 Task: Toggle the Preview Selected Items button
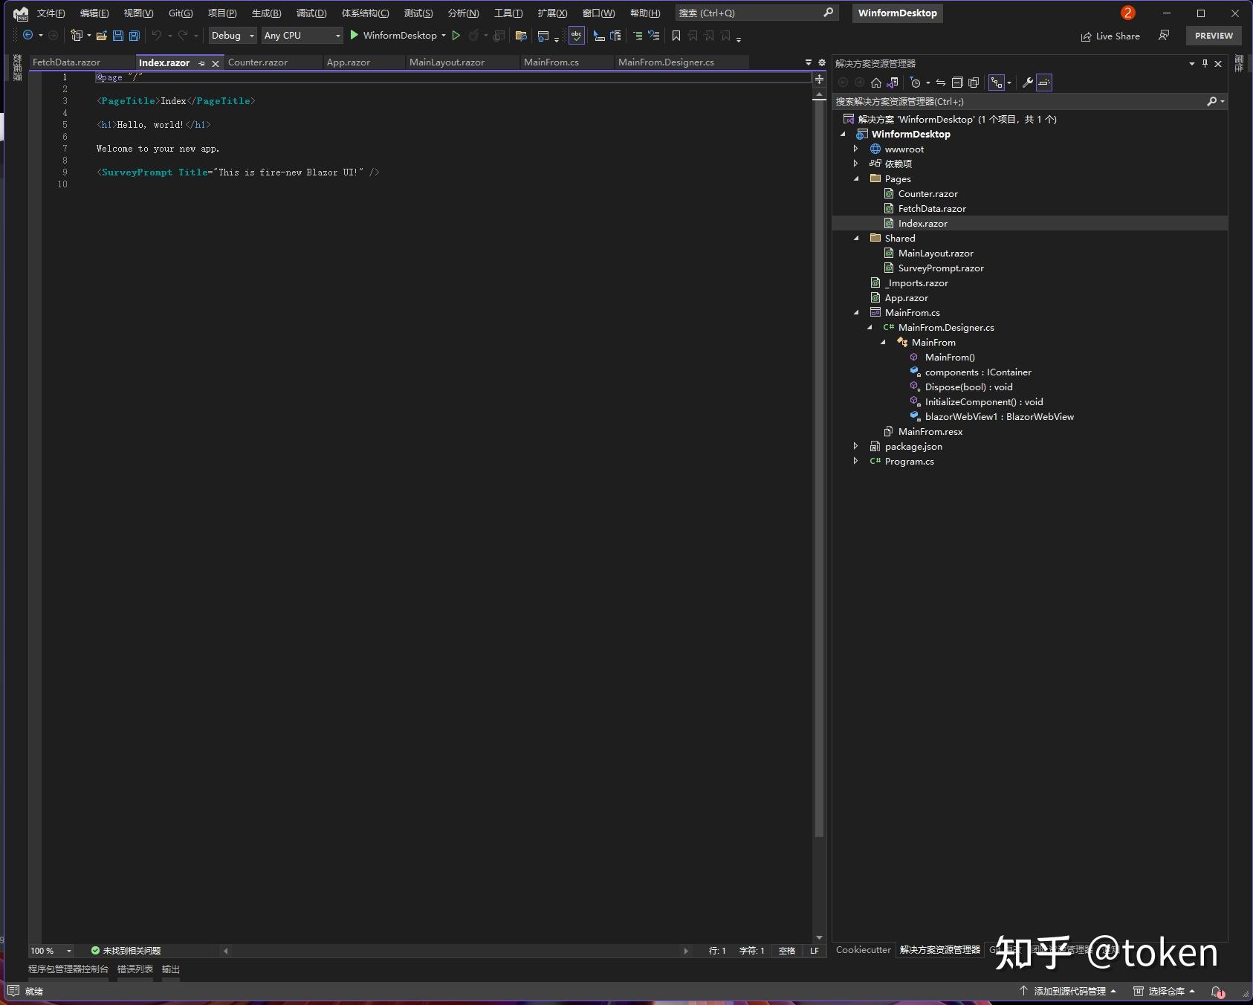(1044, 83)
